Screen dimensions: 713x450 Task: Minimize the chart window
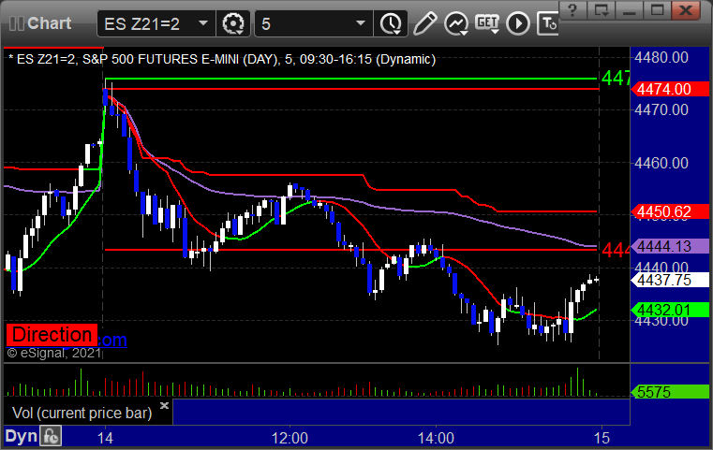[629, 10]
